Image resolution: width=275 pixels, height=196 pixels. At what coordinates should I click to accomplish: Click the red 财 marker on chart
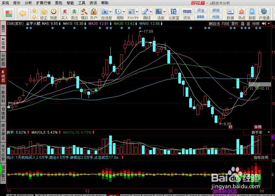click(x=230, y=127)
